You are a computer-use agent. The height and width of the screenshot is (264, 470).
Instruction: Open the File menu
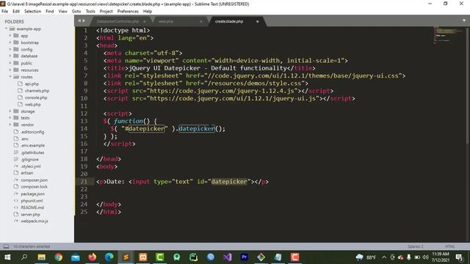coord(5,12)
